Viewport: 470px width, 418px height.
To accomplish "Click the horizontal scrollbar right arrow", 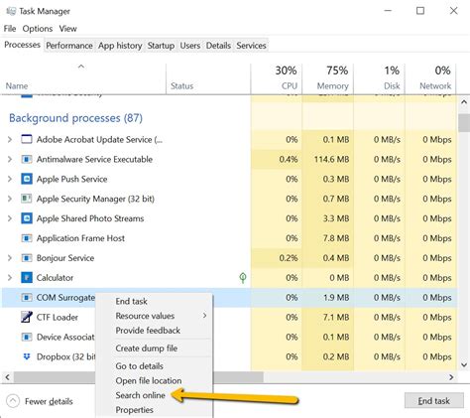I will click(451, 377).
